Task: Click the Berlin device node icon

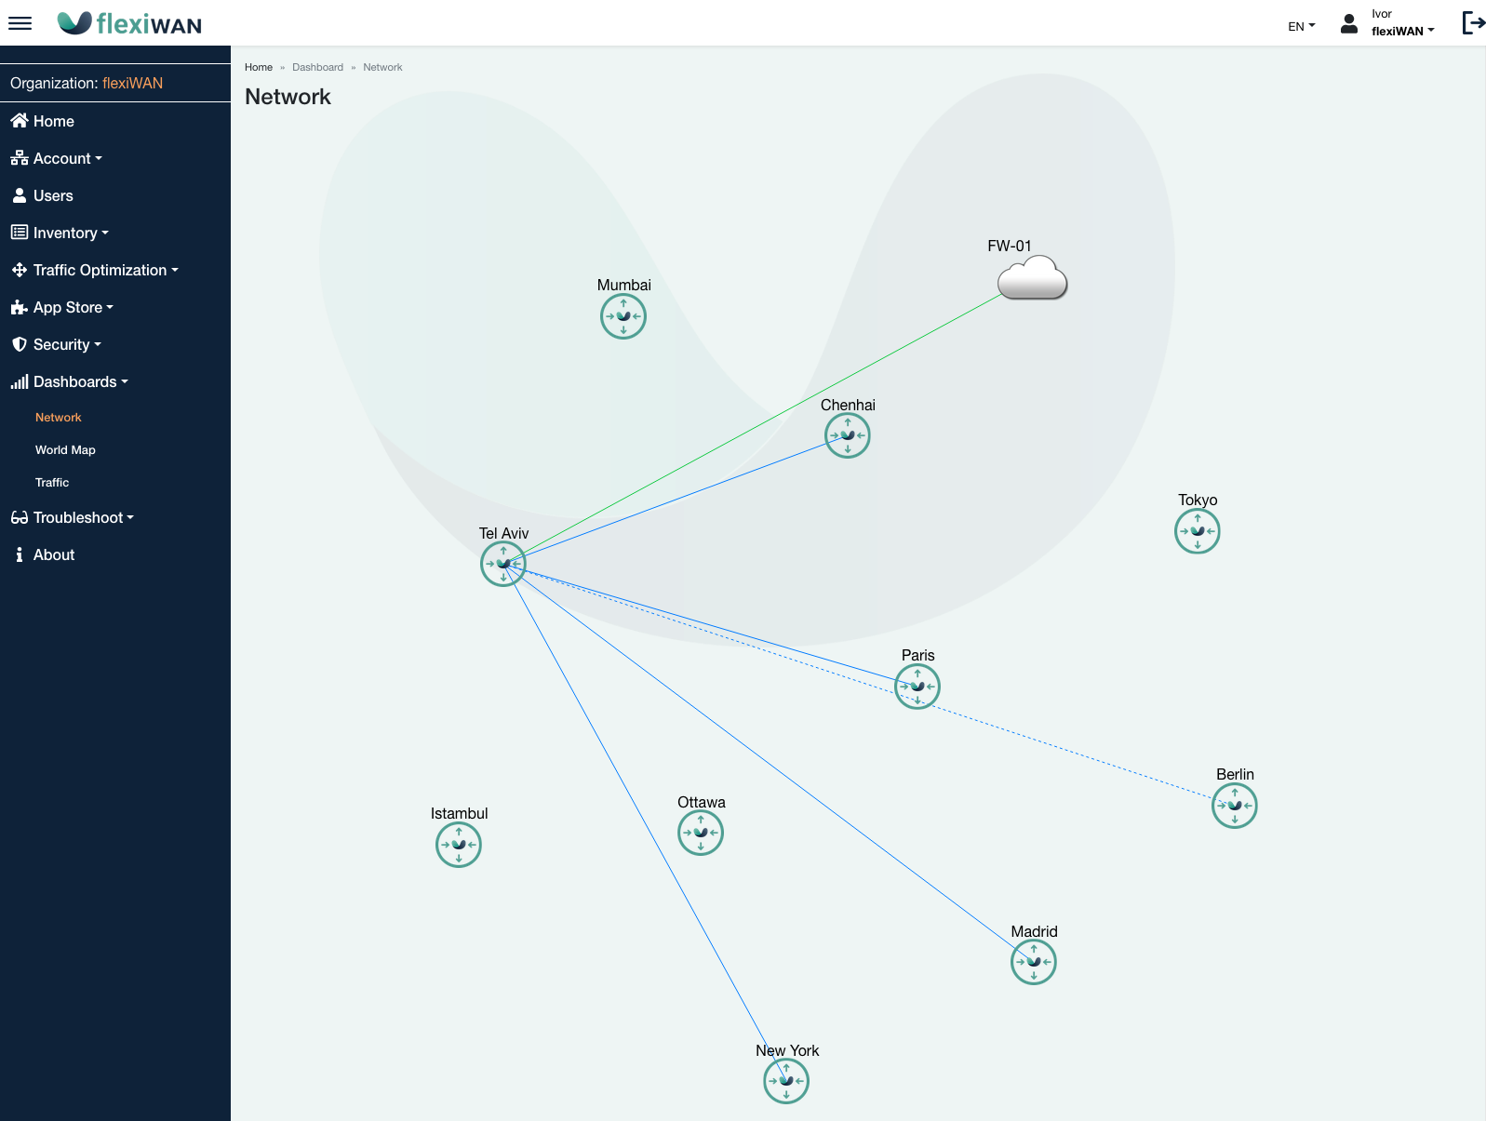Action: pos(1235,806)
